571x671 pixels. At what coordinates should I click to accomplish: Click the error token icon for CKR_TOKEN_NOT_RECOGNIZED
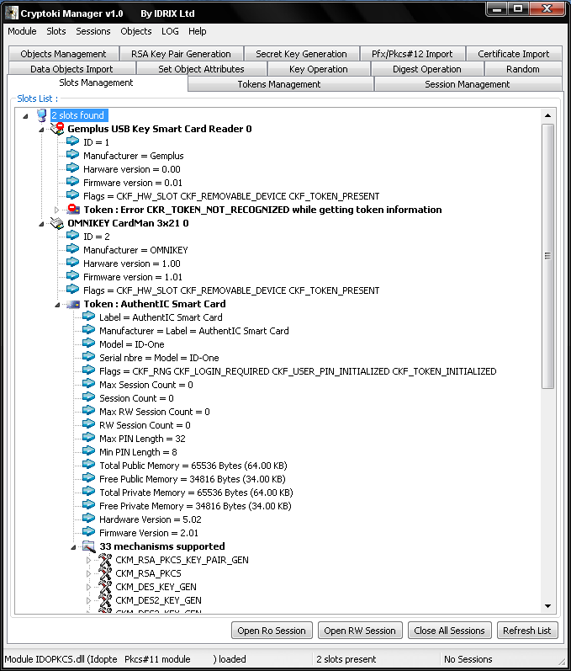(73, 210)
